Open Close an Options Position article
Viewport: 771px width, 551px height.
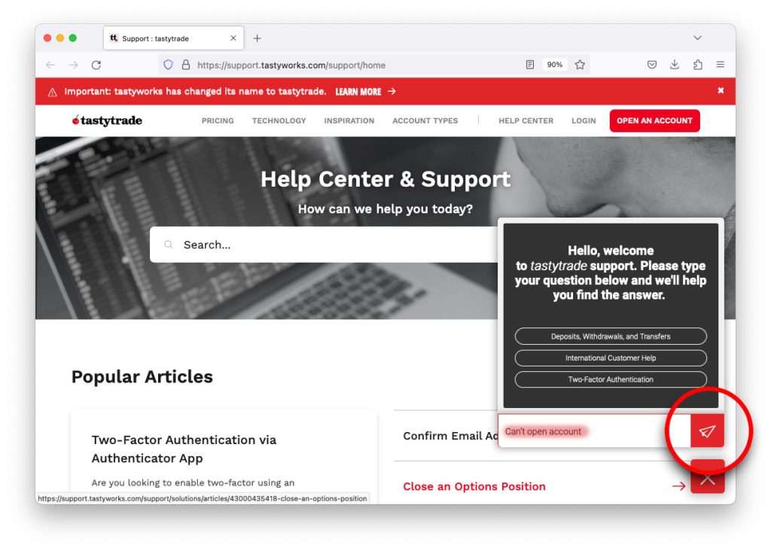tap(474, 486)
